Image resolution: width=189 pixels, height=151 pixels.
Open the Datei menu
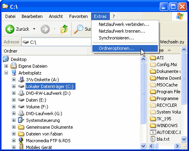click(x=10, y=16)
